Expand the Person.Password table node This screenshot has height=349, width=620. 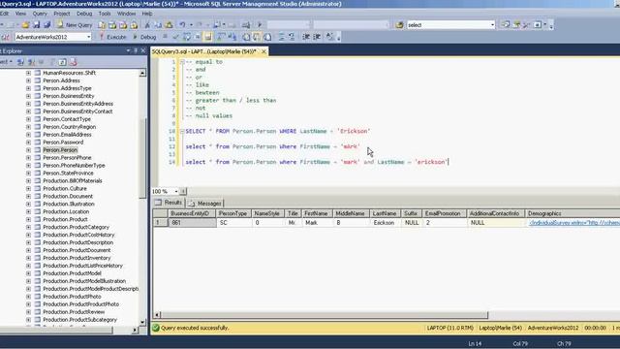[28, 143]
